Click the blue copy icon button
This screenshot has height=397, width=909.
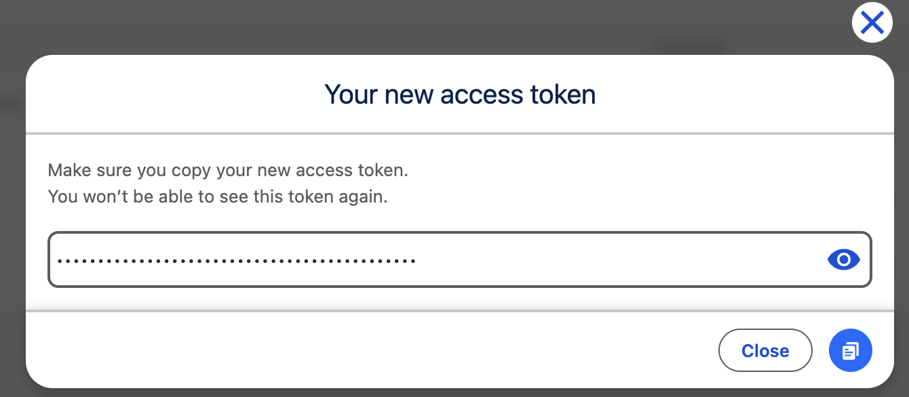coord(850,350)
